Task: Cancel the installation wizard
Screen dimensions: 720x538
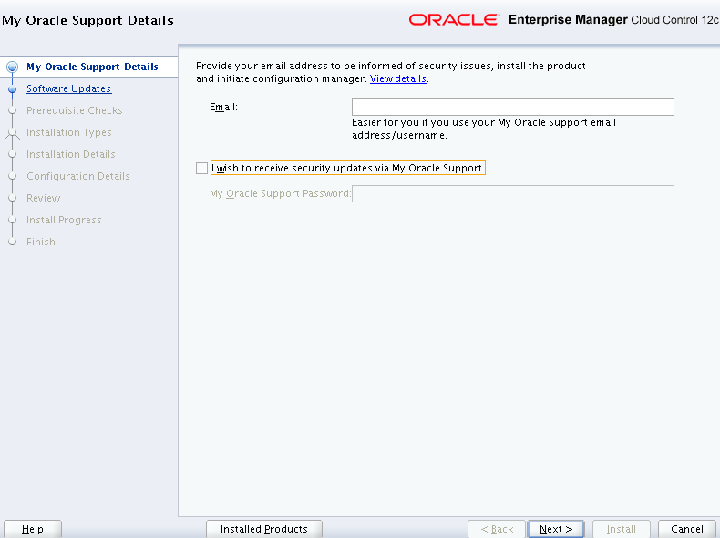Action: pos(686,529)
